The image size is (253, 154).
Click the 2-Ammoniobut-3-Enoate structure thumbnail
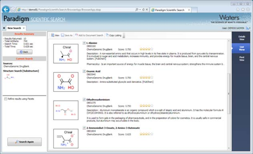pos(66,139)
